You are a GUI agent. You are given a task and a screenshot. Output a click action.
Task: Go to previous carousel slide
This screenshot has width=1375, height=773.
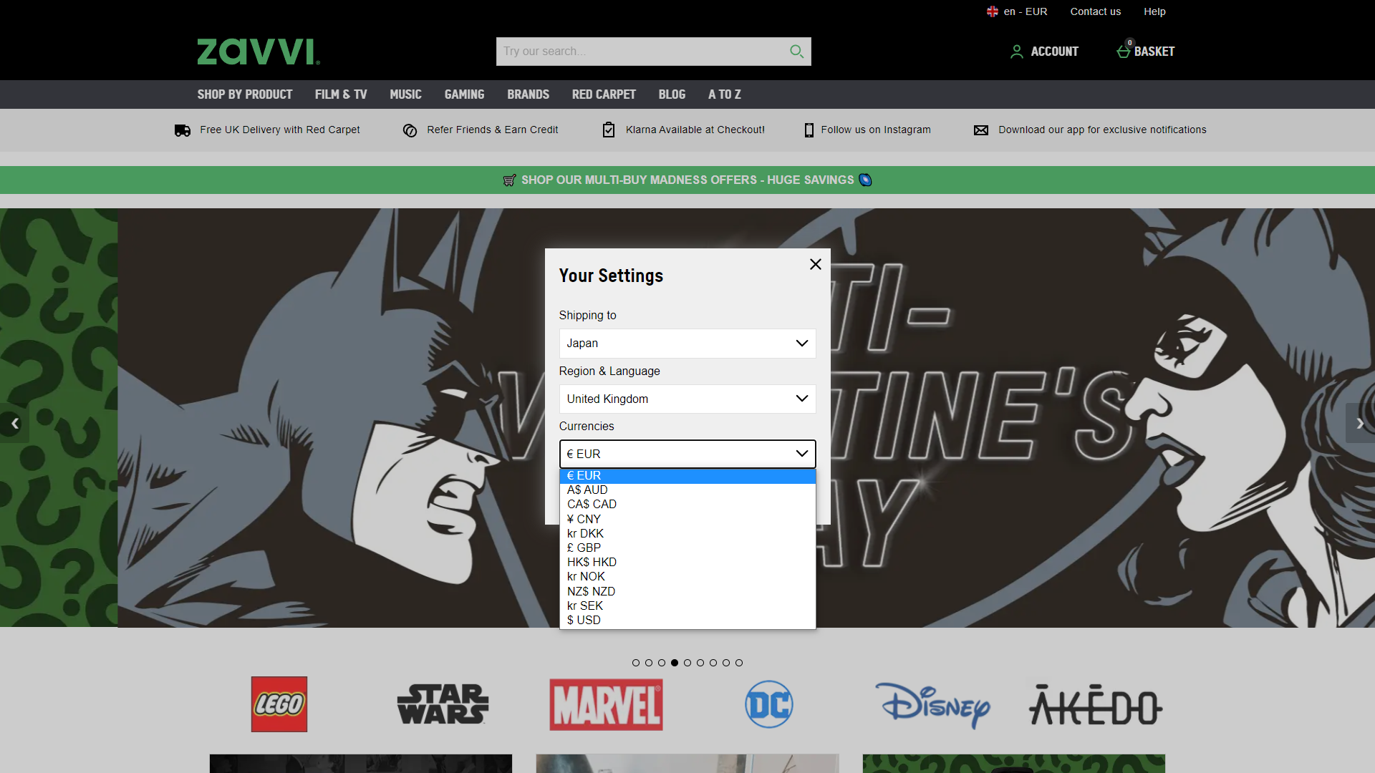tap(14, 424)
